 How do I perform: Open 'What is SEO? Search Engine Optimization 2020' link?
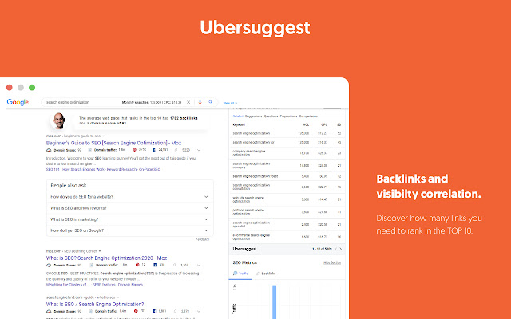click(106, 258)
